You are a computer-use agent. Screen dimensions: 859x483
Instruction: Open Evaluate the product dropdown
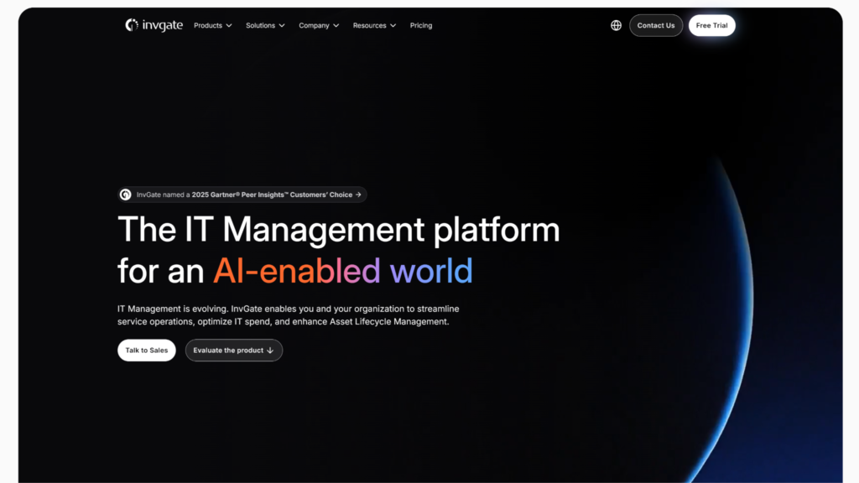pos(233,350)
